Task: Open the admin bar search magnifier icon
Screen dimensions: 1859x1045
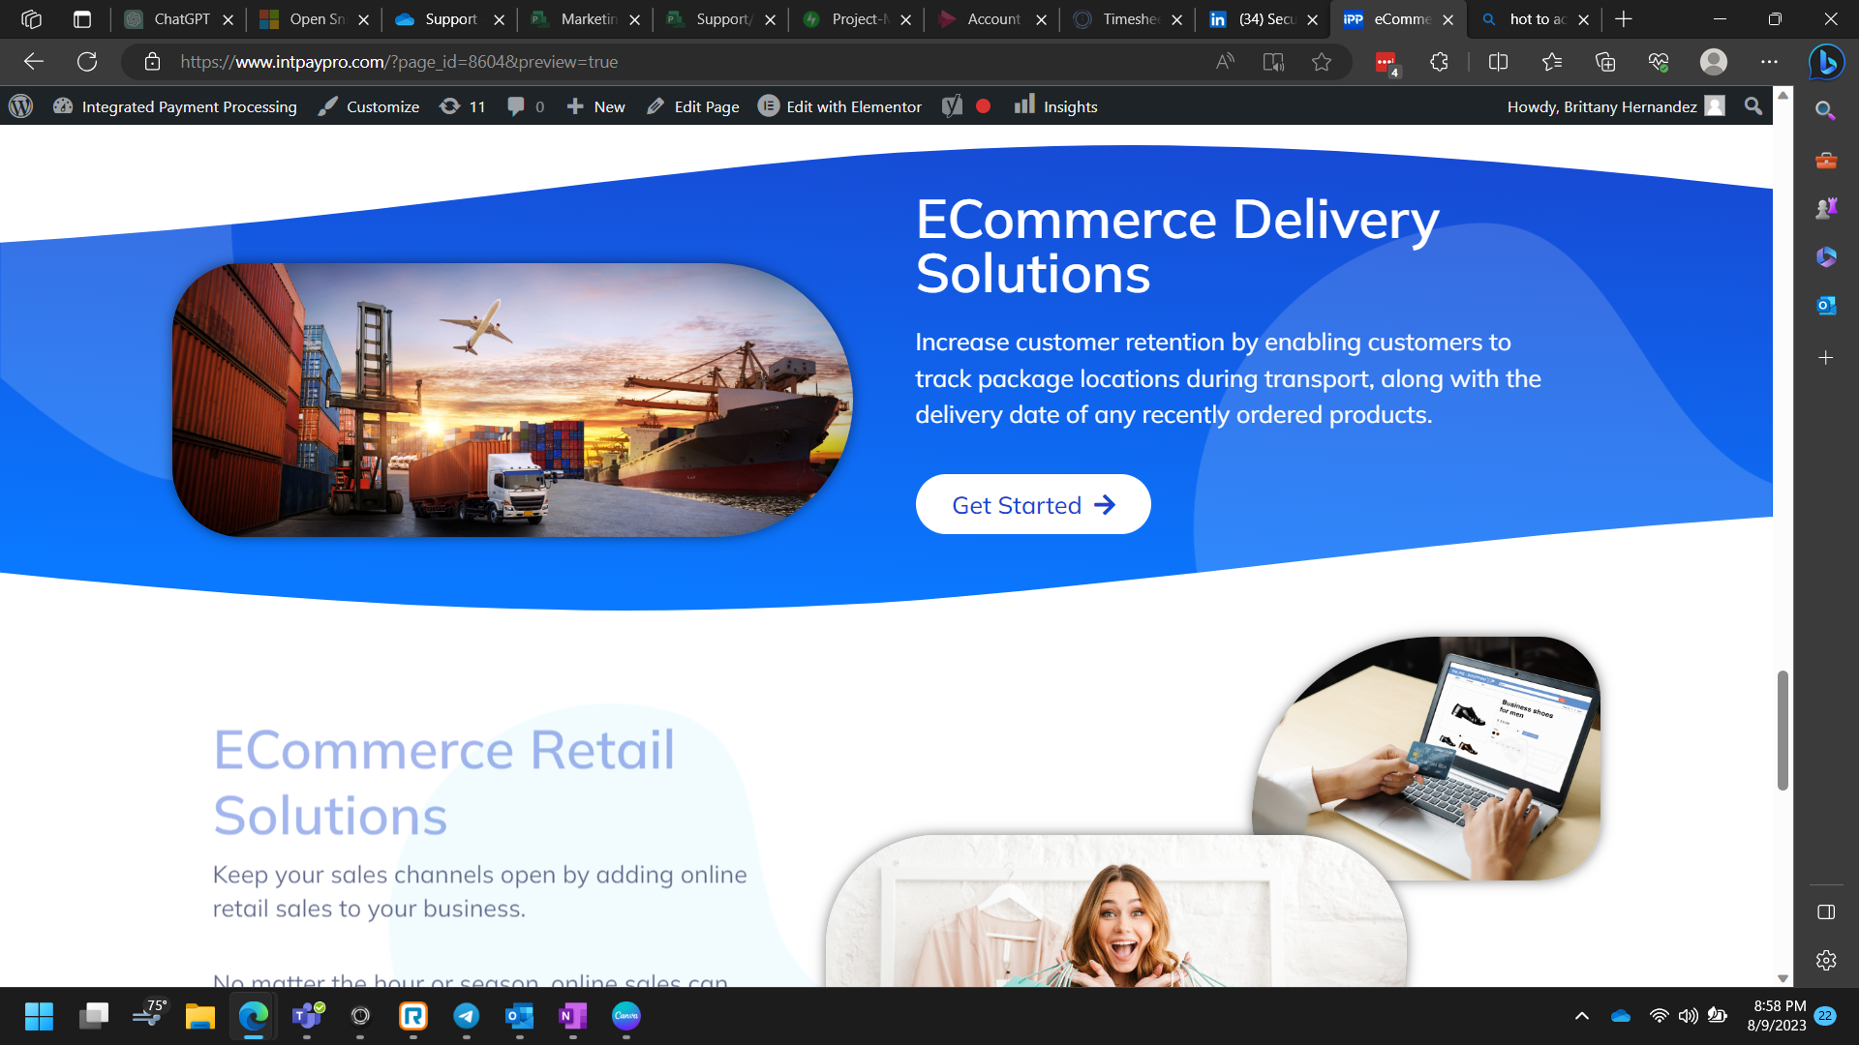Action: [1752, 106]
